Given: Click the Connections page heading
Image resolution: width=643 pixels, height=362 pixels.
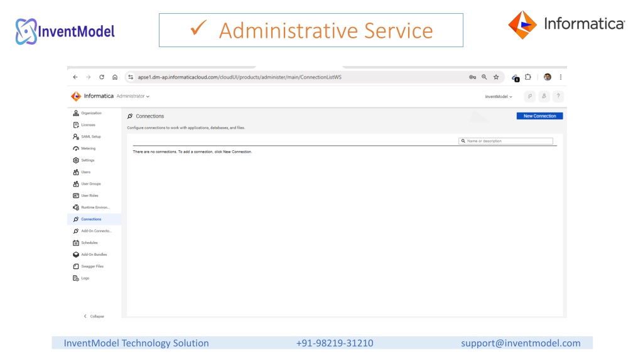Looking at the screenshot, I should [x=149, y=116].
